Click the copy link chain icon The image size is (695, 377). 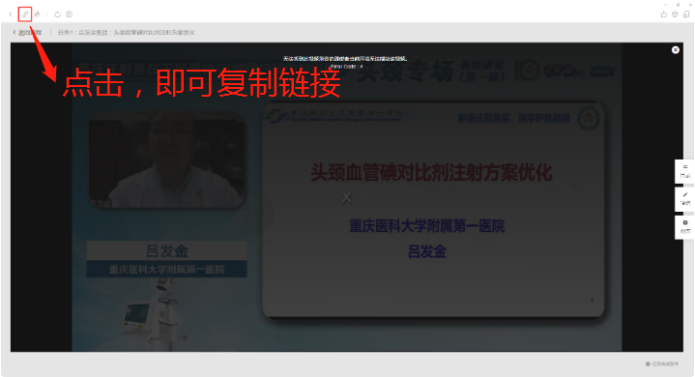(25, 14)
